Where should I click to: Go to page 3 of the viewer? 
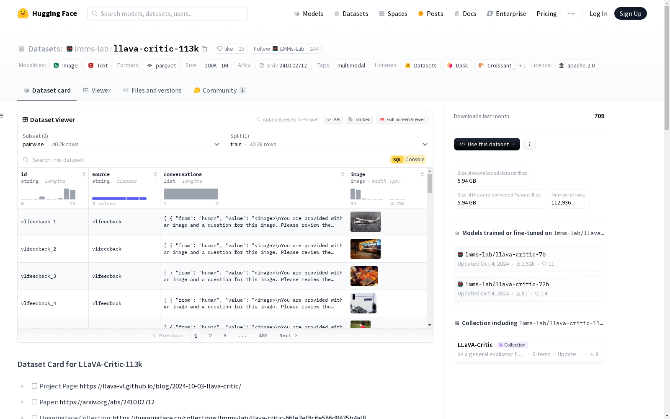tap(225, 336)
